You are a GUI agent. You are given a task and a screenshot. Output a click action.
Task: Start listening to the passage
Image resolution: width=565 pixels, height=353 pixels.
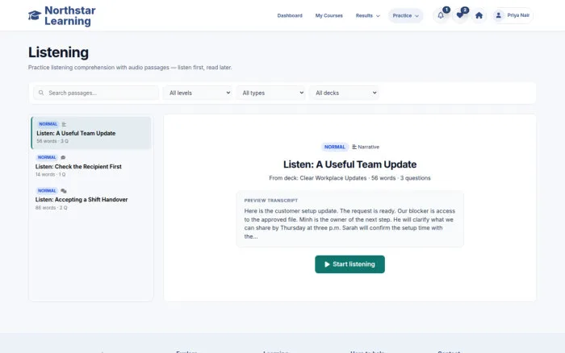pyautogui.click(x=349, y=264)
